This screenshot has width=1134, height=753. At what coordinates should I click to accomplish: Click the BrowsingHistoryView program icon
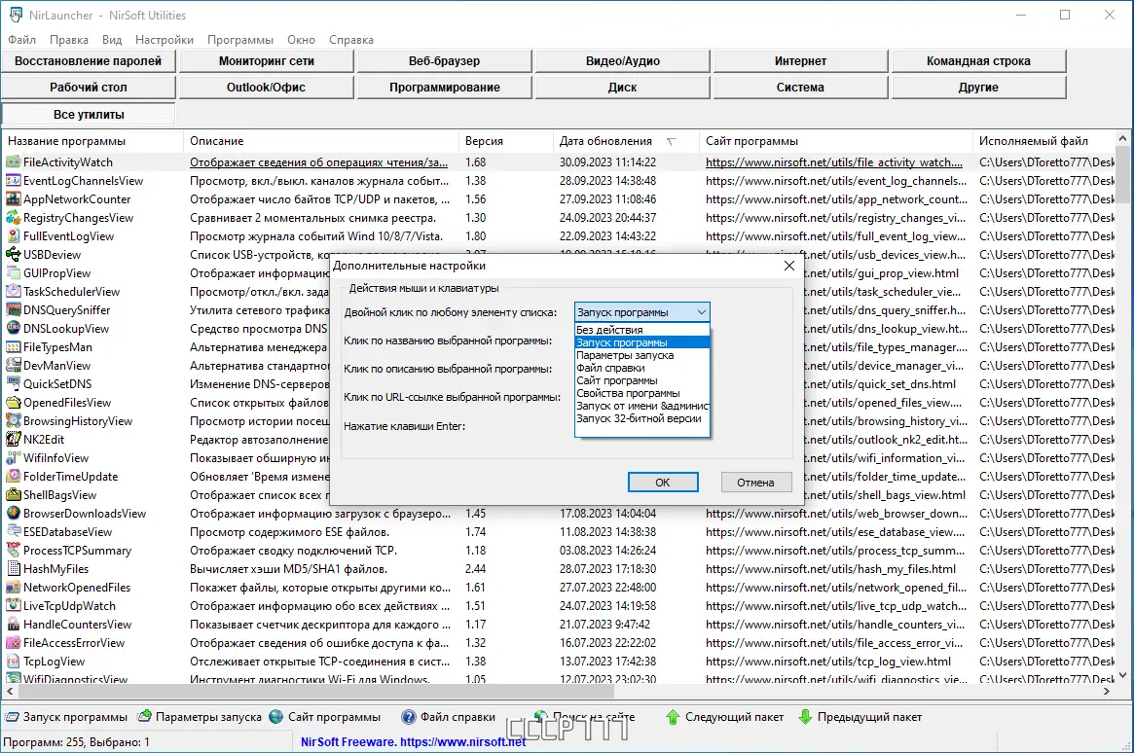coord(13,420)
